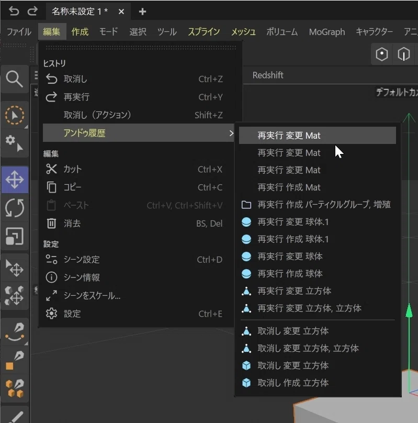Select the Rotate tool icon
Screen dimensions: 418x423
tap(15, 208)
